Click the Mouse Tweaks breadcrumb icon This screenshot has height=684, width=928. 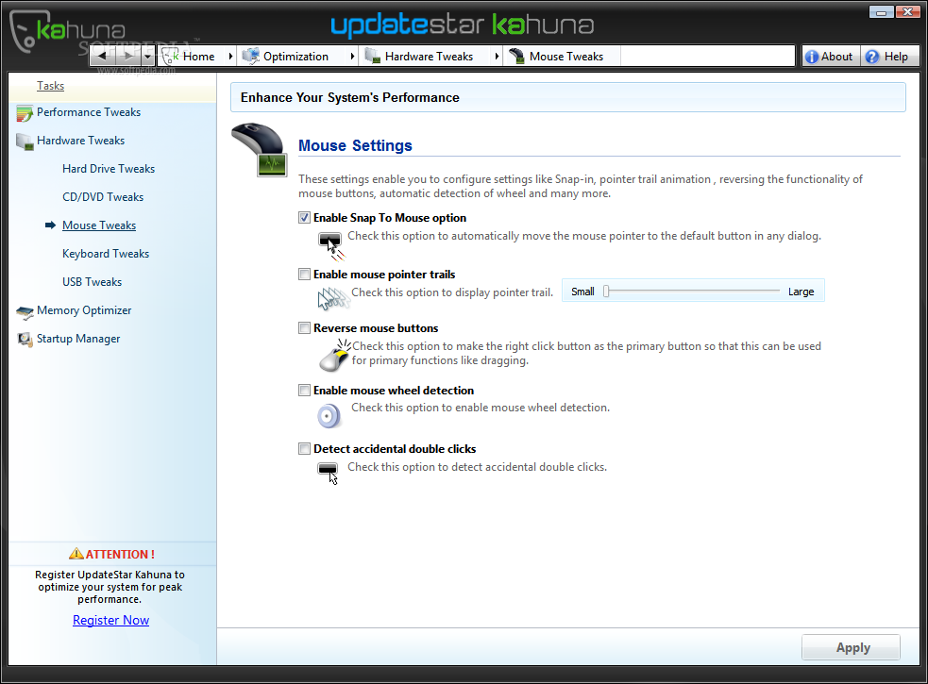[516, 57]
